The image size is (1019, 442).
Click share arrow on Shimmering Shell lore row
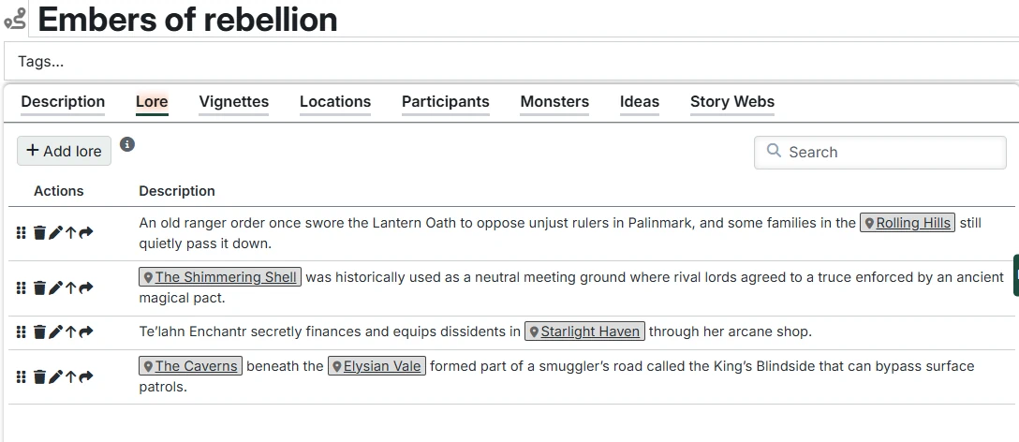click(x=86, y=287)
